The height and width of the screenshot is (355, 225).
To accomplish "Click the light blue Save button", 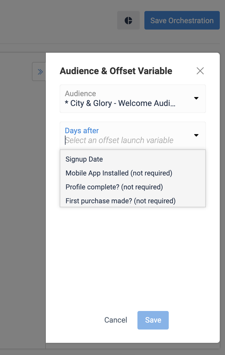I will [153, 320].
